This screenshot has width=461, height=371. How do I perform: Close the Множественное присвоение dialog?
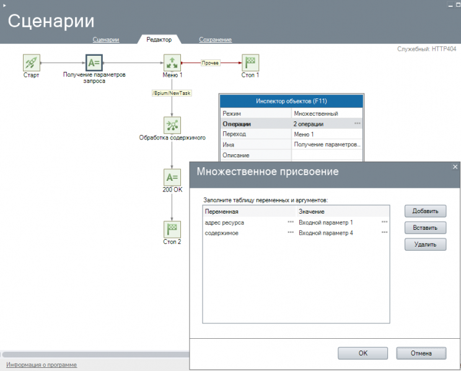click(455, 167)
